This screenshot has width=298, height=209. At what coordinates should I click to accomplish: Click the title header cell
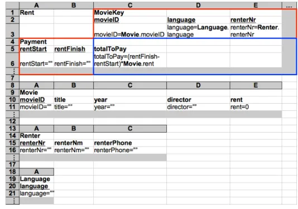click(74, 100)
